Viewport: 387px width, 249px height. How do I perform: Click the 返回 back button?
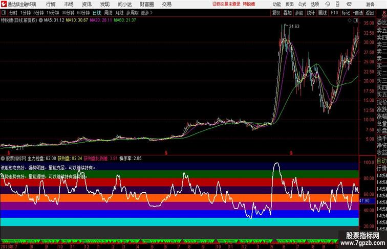370,13
